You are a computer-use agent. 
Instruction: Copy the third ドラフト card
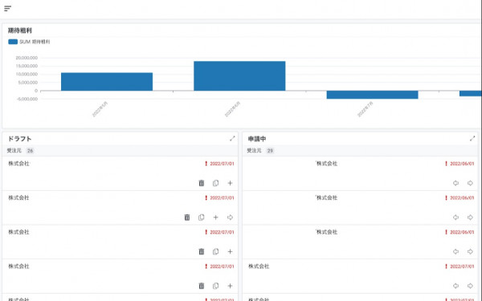click(215, 251)
